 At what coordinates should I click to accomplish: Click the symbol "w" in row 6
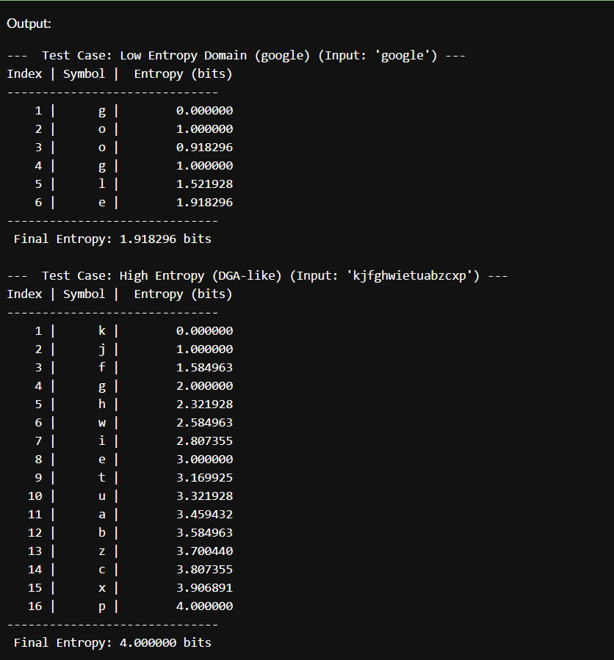click(x=102, y=422)
